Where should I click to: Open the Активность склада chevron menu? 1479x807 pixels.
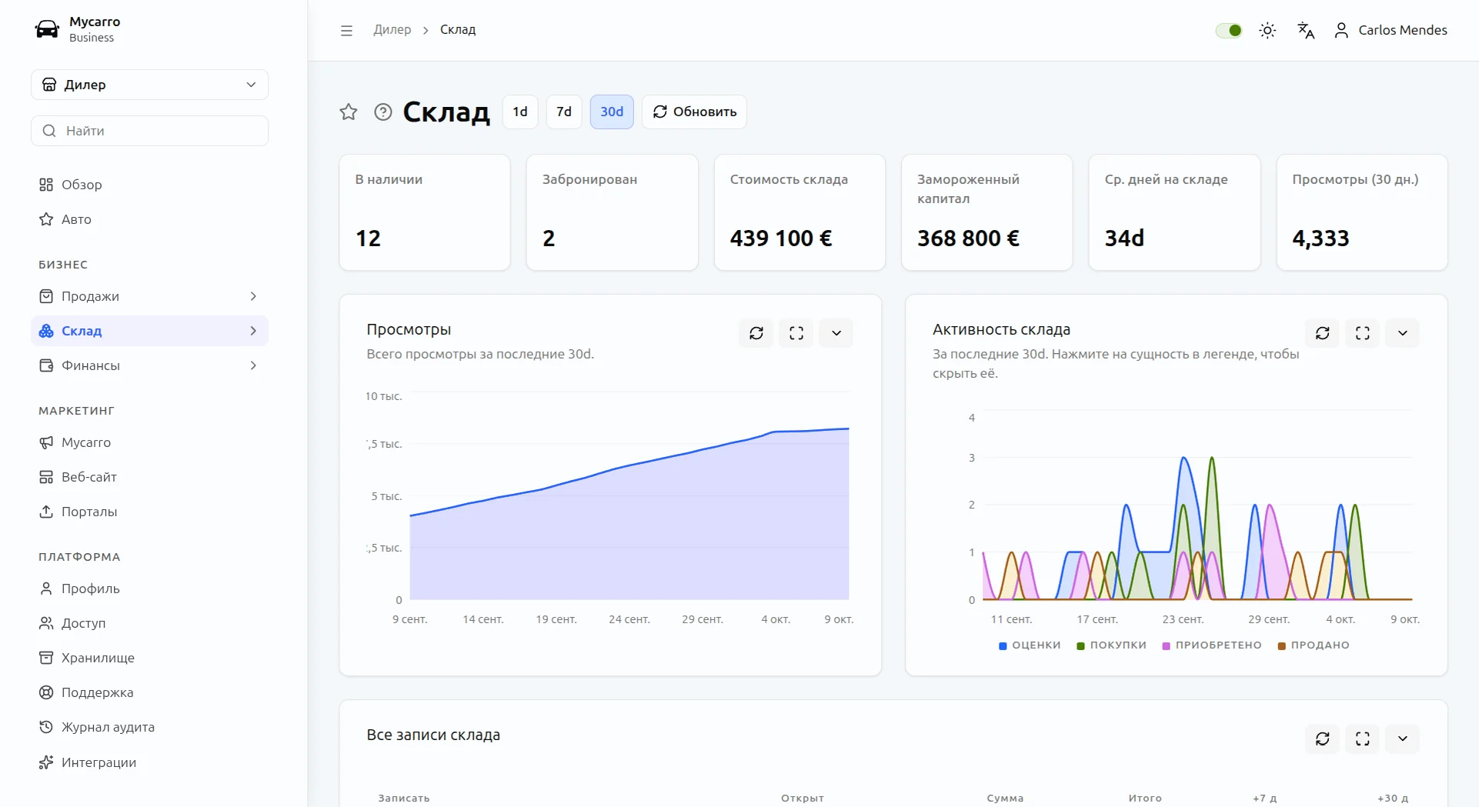(1403, 333)
